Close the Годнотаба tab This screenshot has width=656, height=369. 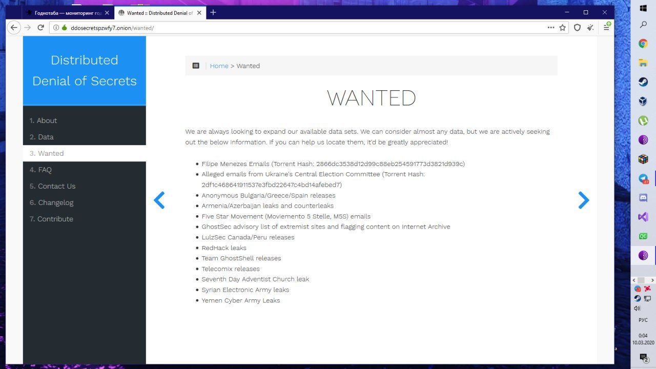click(x=107, y=13)
